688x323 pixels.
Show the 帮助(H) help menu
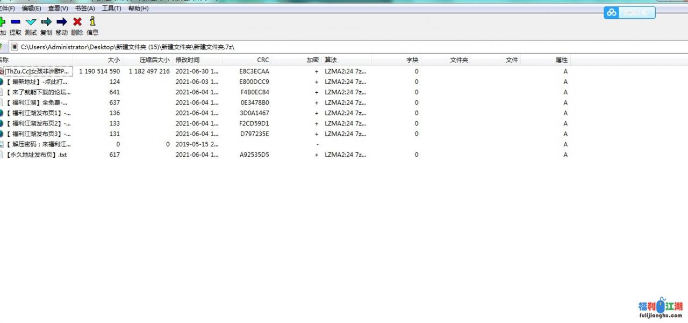click(x=138, y=9)
